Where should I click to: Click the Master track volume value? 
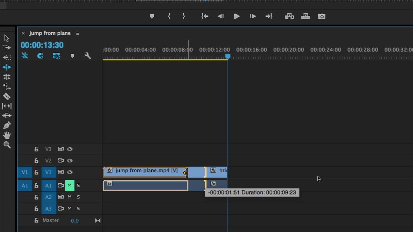tap(75, 220)
